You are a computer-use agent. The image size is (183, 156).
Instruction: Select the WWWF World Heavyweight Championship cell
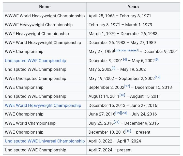[45, 16]
